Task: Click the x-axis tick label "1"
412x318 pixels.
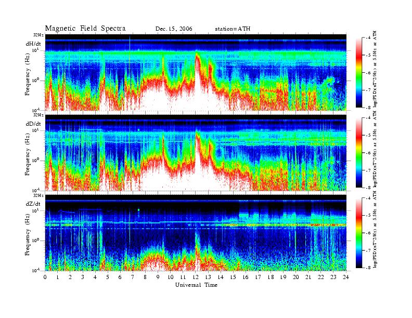Action: pos(58,277)
